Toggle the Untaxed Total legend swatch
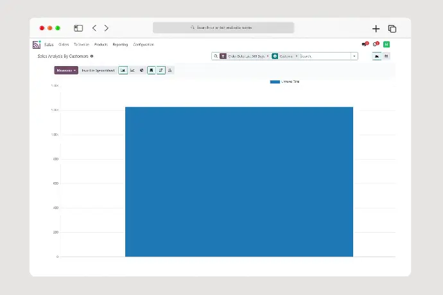 pyautogui.click(x=275, y=82)
